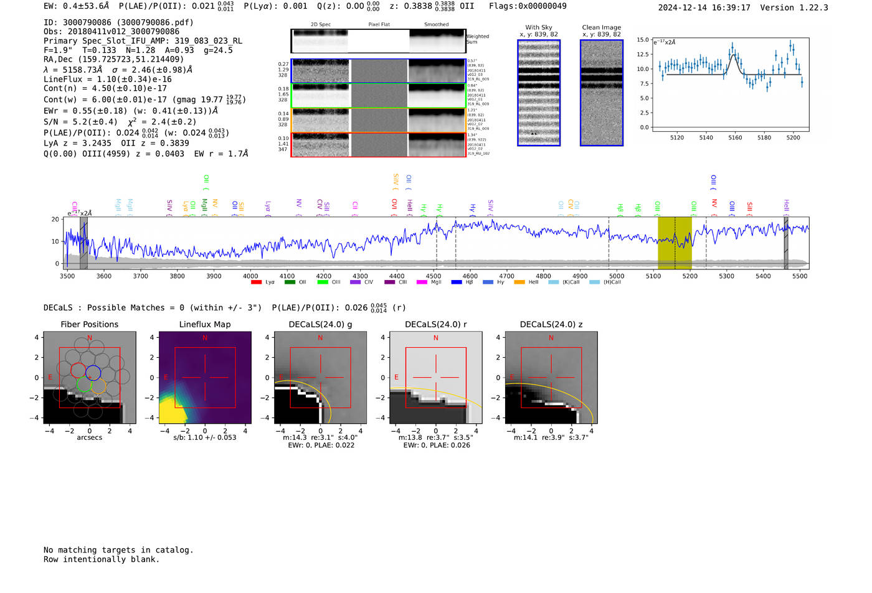Select the DECaLS : Possible Matches = 0 heading
The image size is (872, 593).
[153, 308]
